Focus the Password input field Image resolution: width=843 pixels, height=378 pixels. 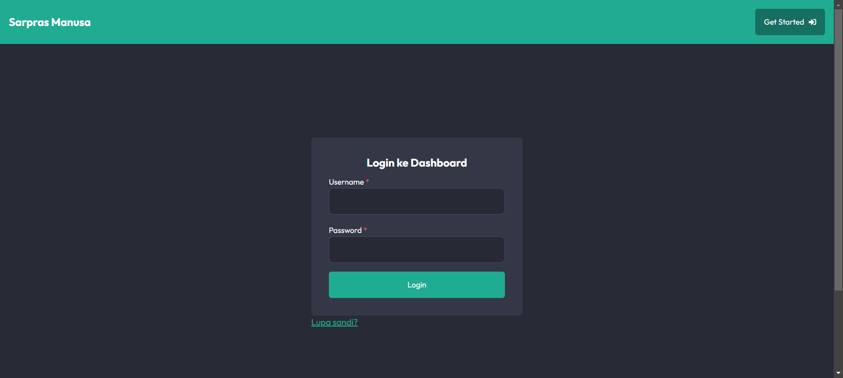tap(417, 250)
